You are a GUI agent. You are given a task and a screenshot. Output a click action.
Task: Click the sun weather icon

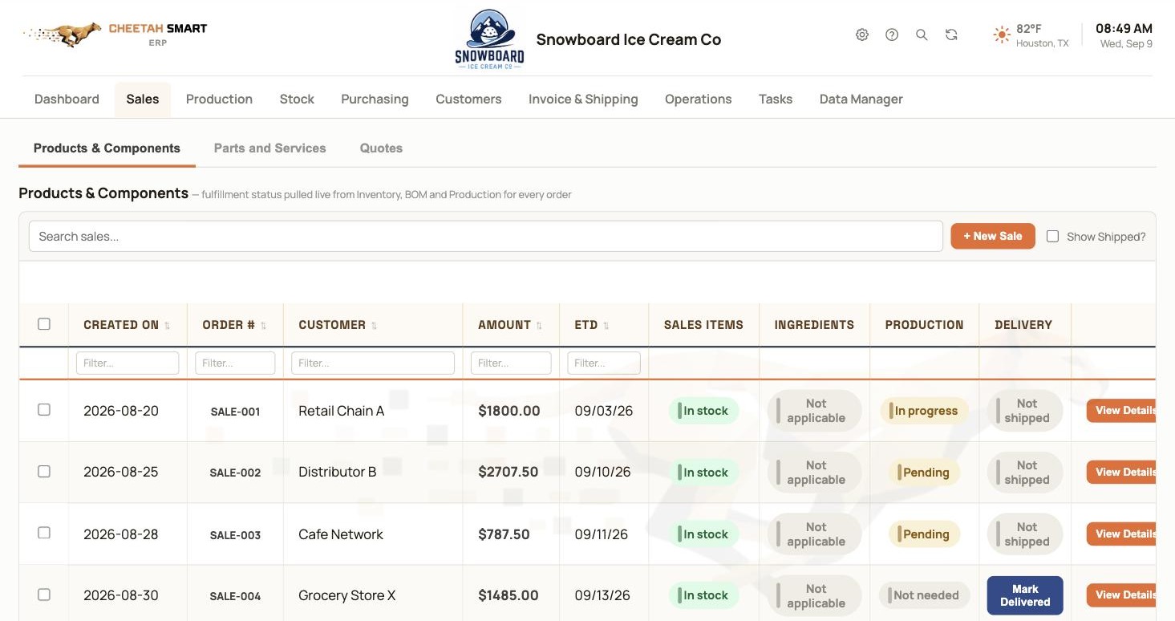pos(1001,34)
